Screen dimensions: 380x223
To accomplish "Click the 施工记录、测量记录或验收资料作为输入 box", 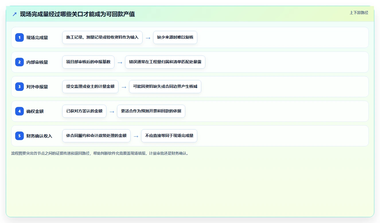I will 102,37.
